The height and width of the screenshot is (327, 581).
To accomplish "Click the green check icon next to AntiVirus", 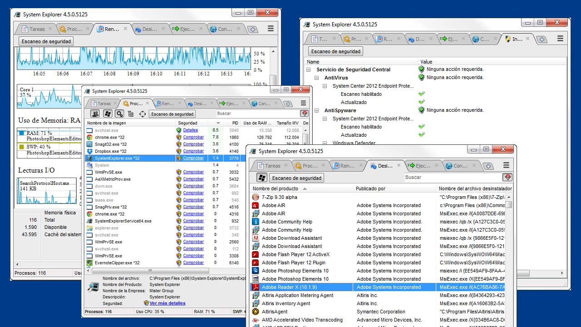I will [x=421, y=77].
